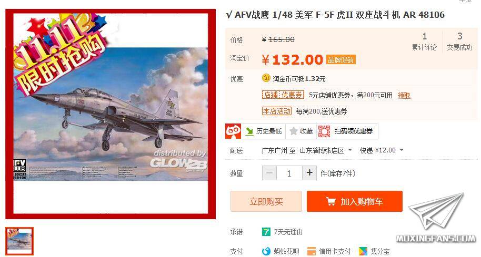Select the small product thumbnail

pyautogui.click(x=19, y=241)
